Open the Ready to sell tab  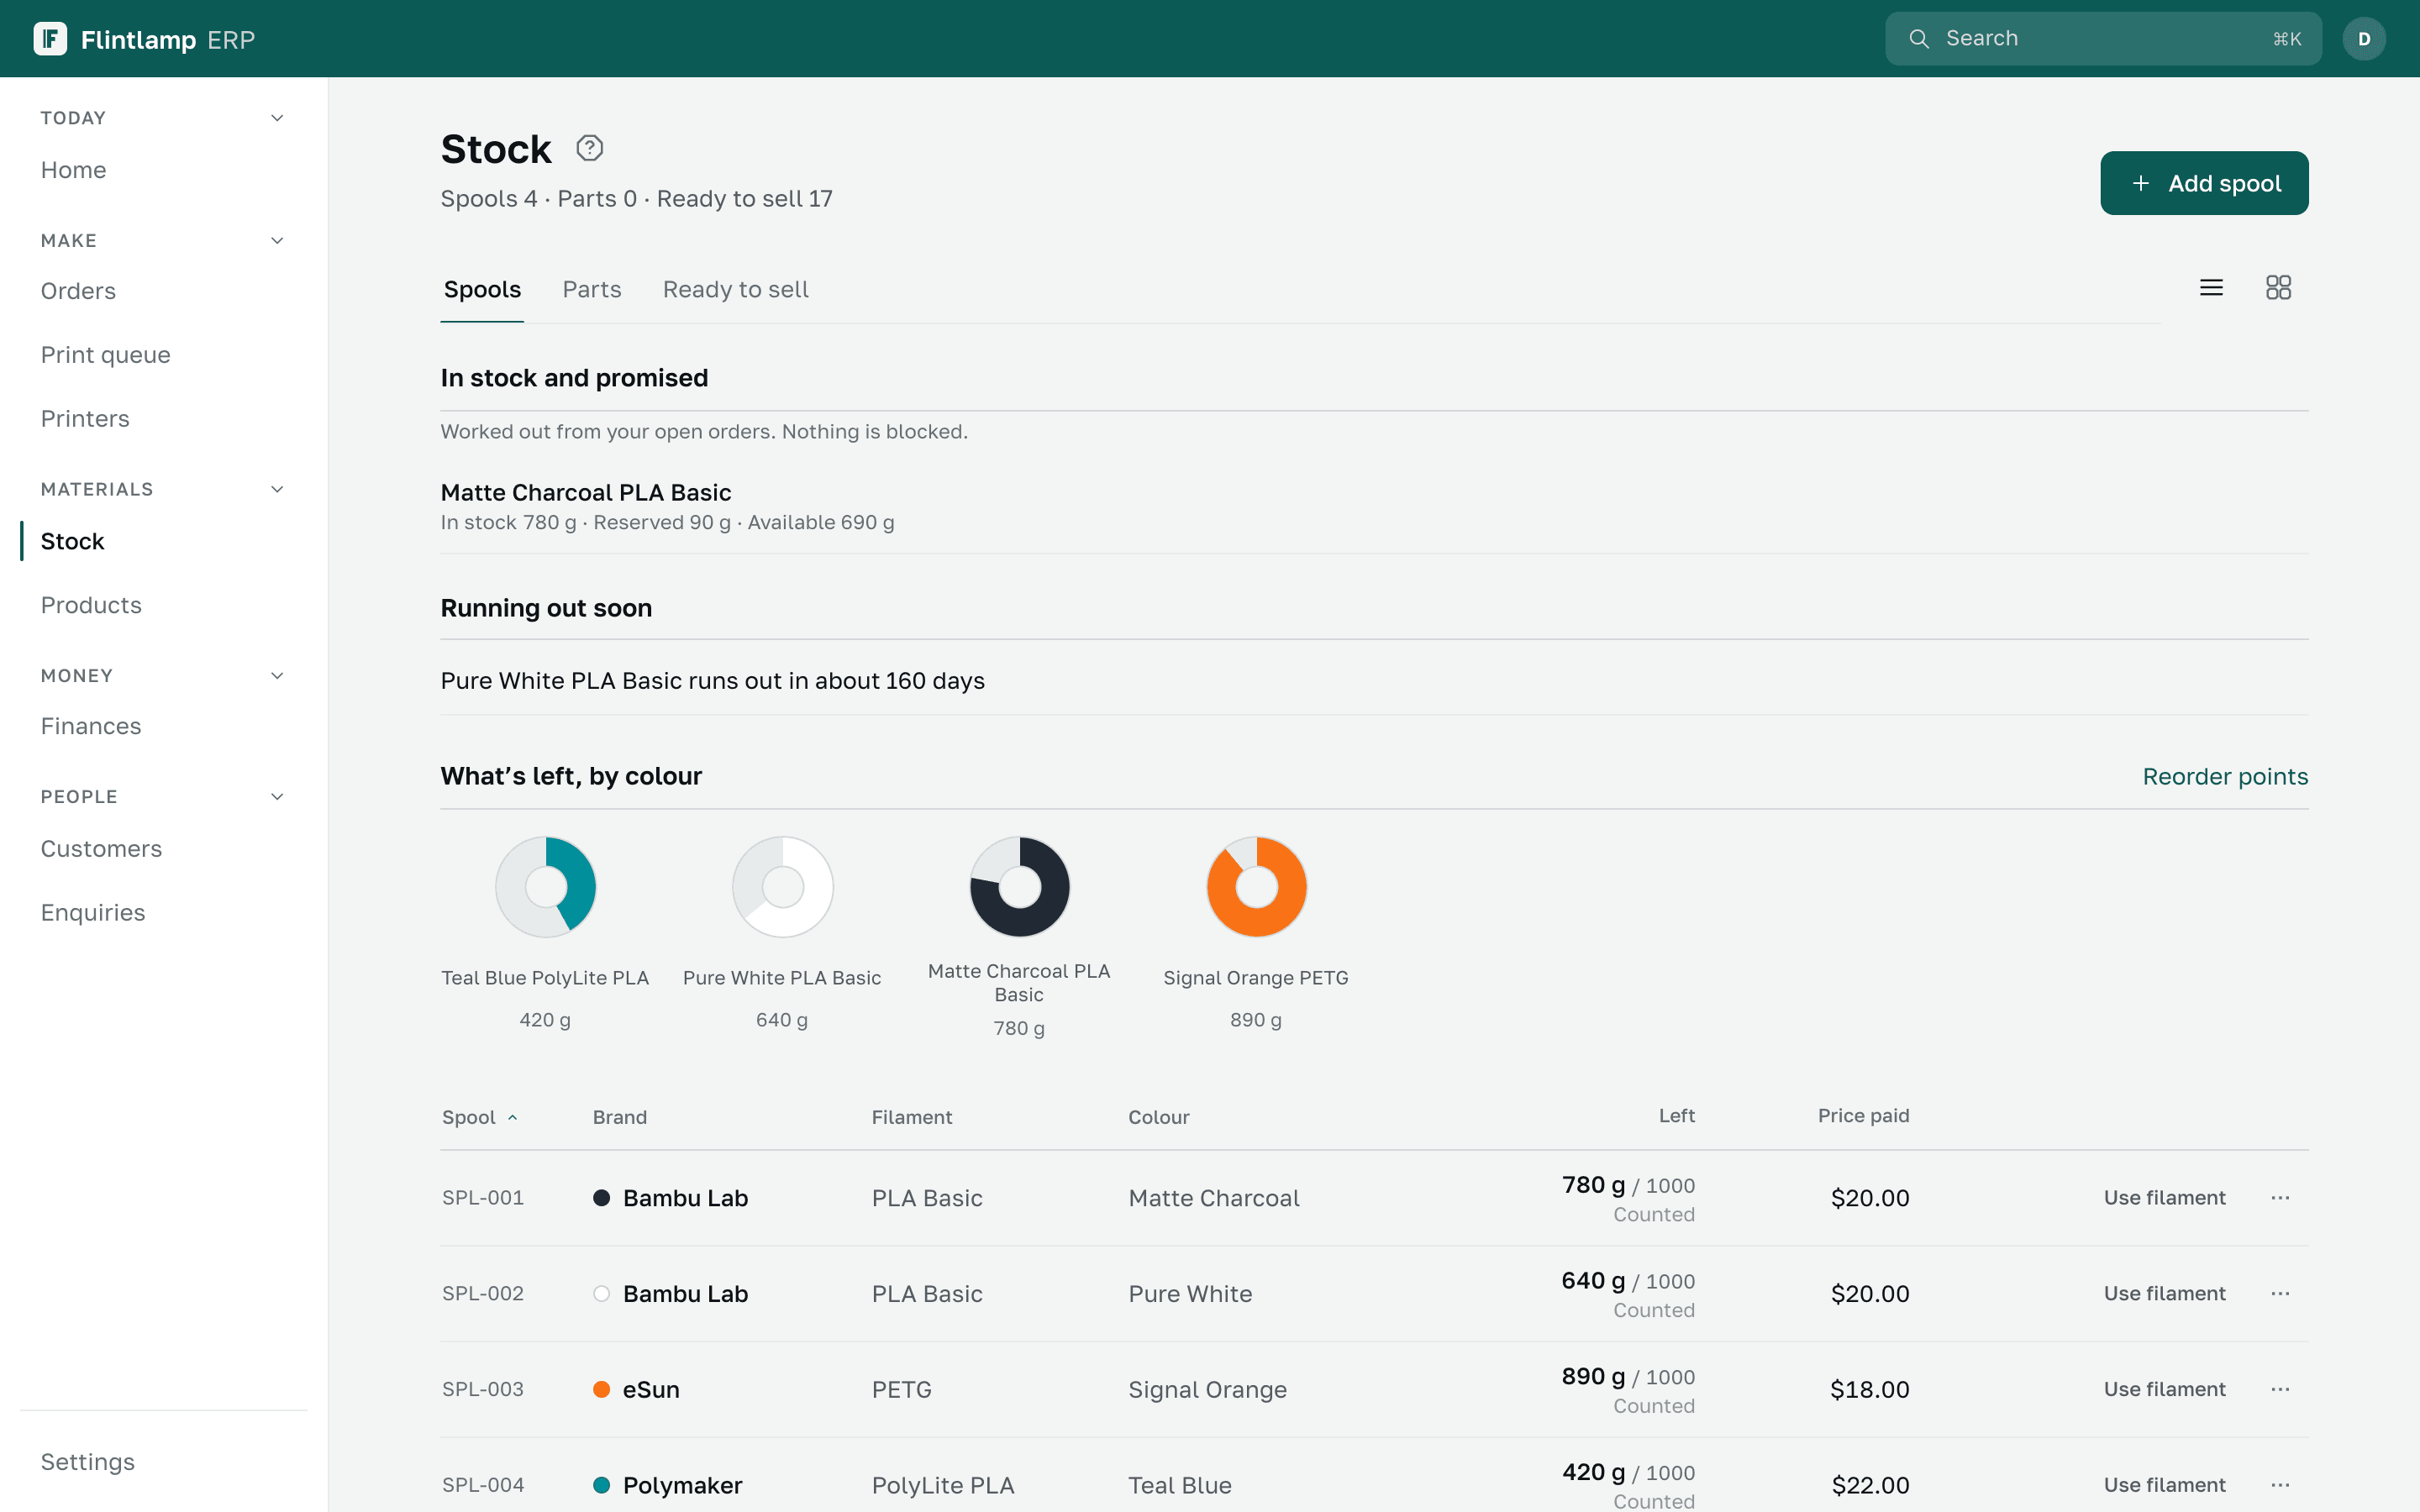point(736,290)
